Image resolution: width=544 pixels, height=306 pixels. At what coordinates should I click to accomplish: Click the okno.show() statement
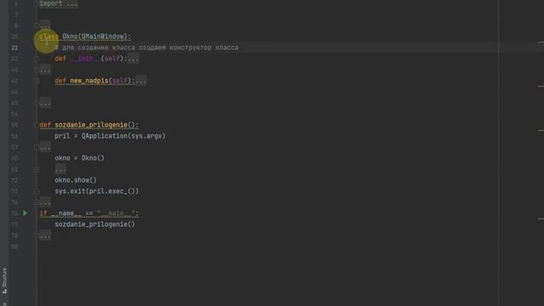point(76,180)
